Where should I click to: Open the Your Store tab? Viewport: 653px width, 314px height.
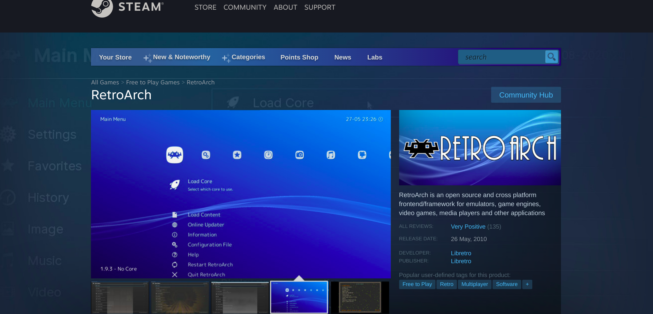[x=115, y=57]
